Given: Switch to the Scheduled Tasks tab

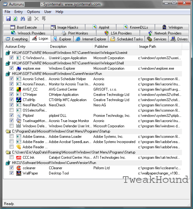Looking at the screenshot, I should [x=126, y=39].
